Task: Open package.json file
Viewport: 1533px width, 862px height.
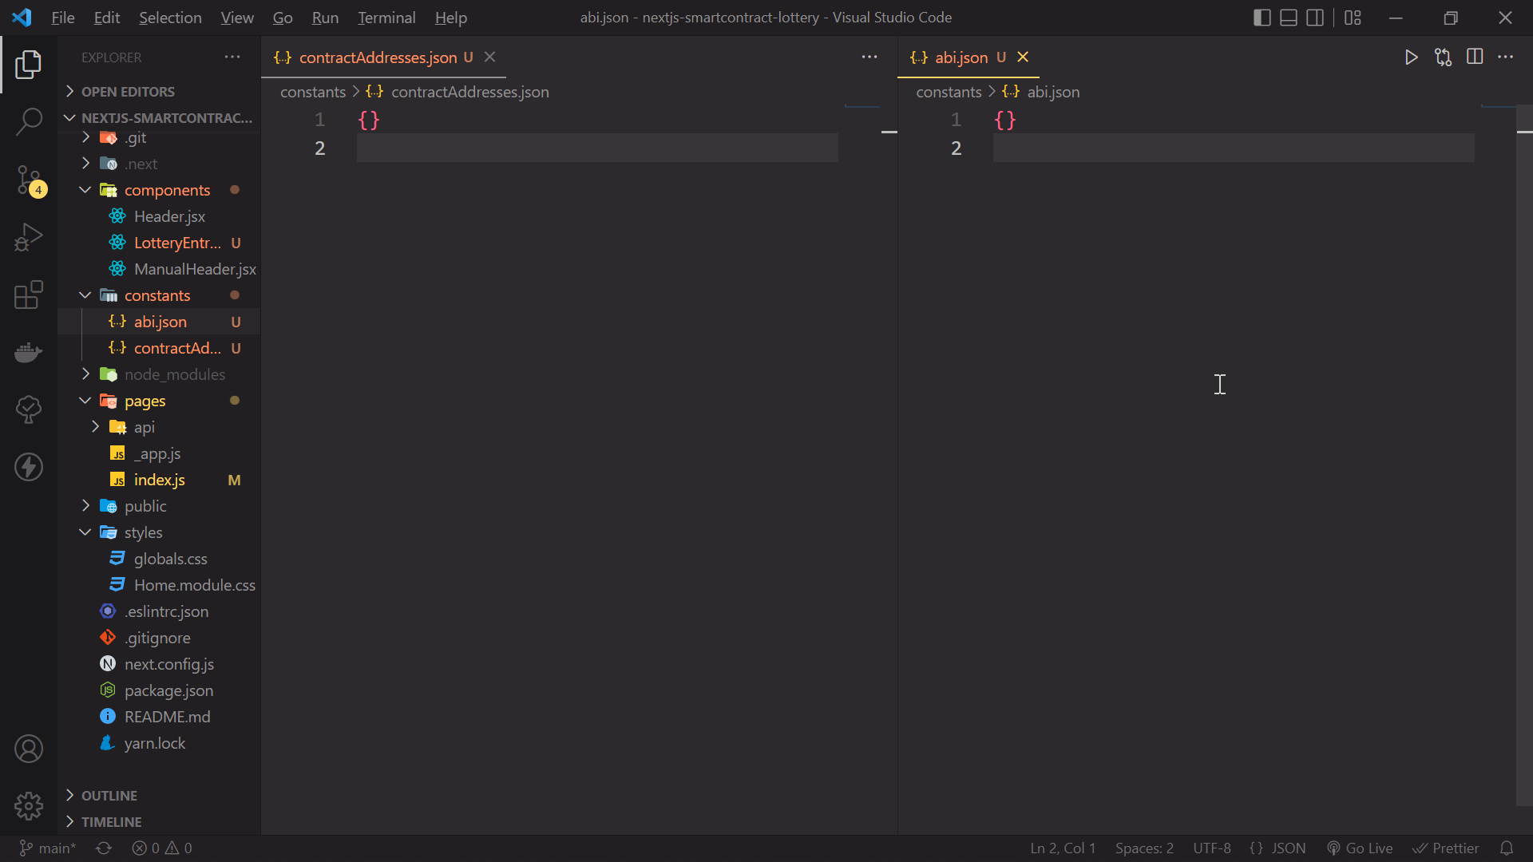Action: 159,690
